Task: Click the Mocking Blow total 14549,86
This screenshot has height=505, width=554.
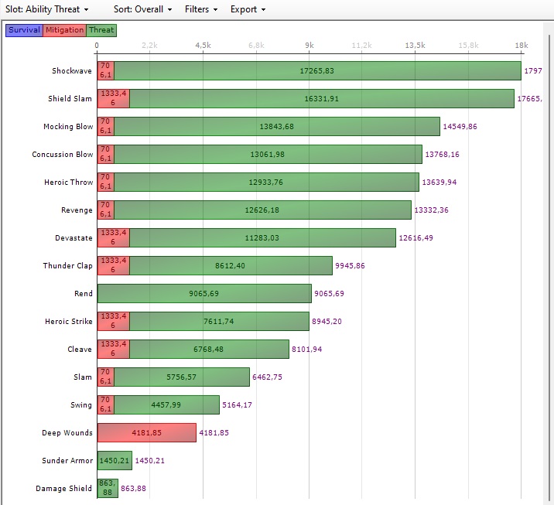Action: pyautogui.click(x=460, y=126)
